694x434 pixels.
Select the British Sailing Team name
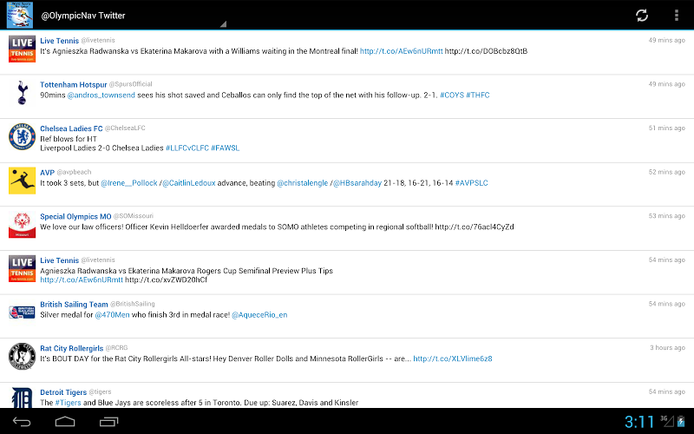74,304
